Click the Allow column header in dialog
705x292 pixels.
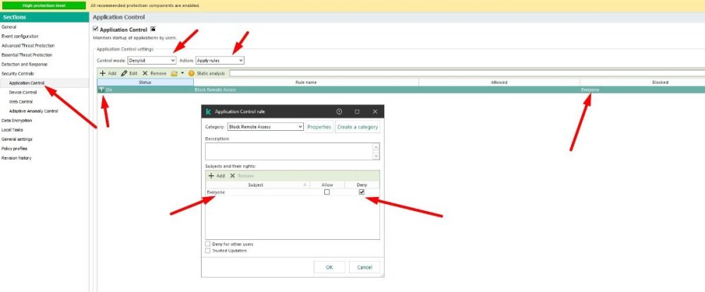click(x=327, y=185)
